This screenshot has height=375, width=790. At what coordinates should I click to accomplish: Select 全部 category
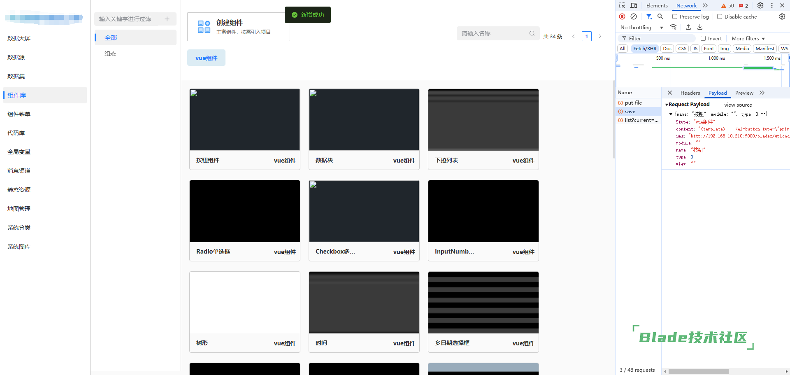[135, 37]
